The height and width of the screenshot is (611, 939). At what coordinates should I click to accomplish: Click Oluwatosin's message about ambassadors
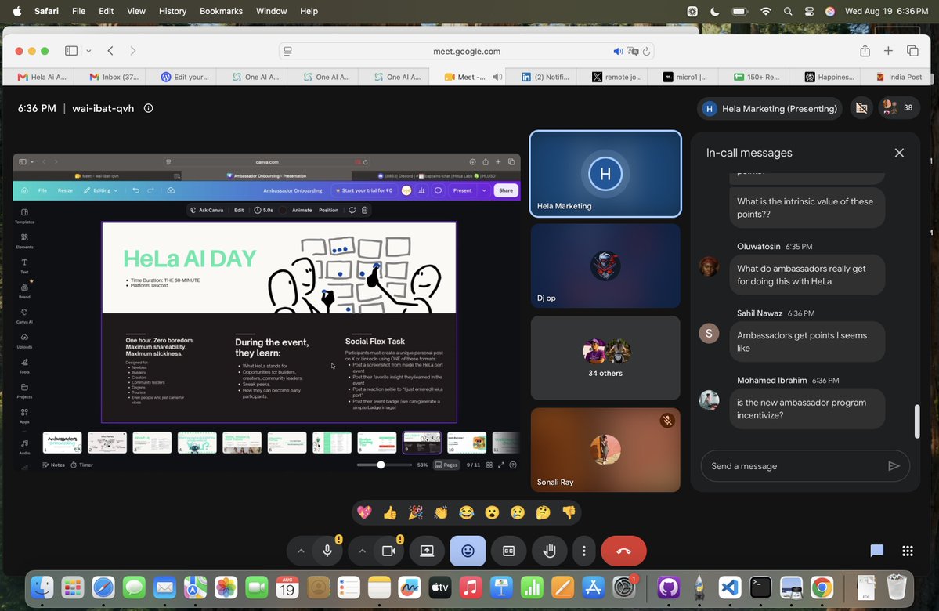[807, 275]
